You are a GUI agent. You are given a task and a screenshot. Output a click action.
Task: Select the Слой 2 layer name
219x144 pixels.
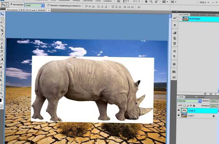pos(192,111)
